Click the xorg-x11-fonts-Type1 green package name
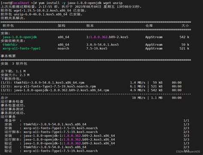Viewport: 203px width, 155px height. (21, 49)
